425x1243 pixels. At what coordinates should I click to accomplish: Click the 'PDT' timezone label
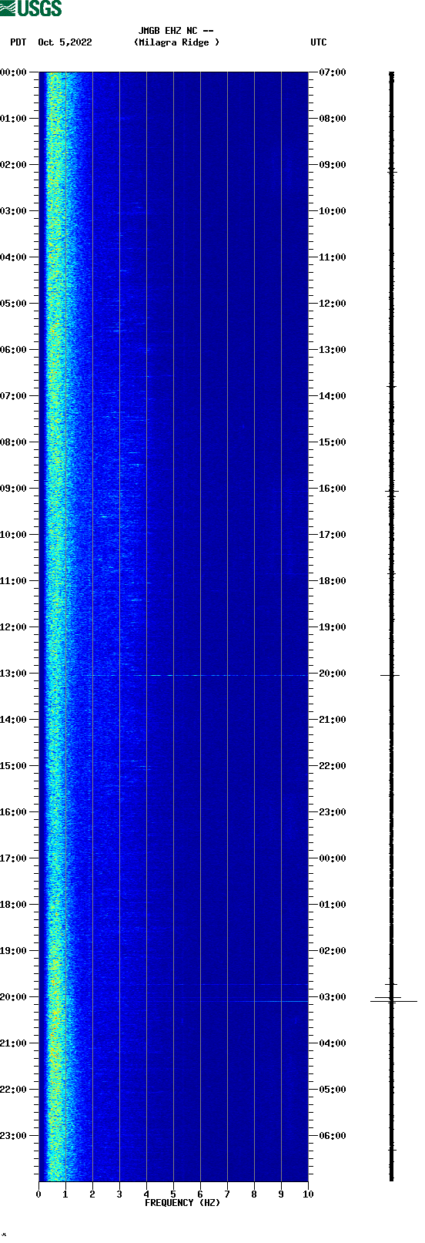(18, 42)
